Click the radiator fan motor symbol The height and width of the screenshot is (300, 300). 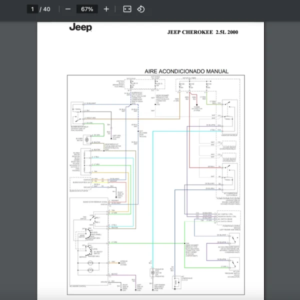(x=153, y=272)
